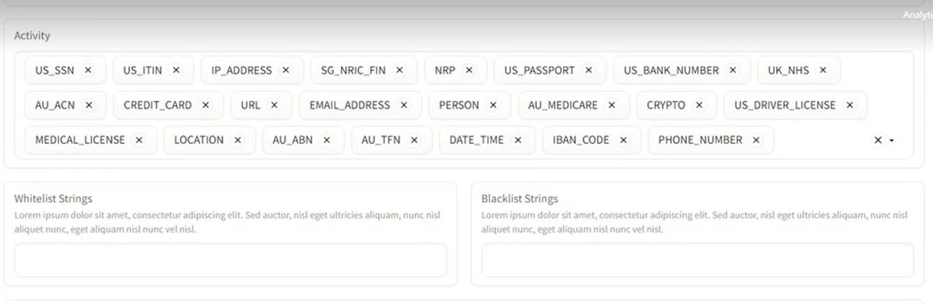
Task: Remove the EMAIL_ADDRESS tag
Action: 404,105
